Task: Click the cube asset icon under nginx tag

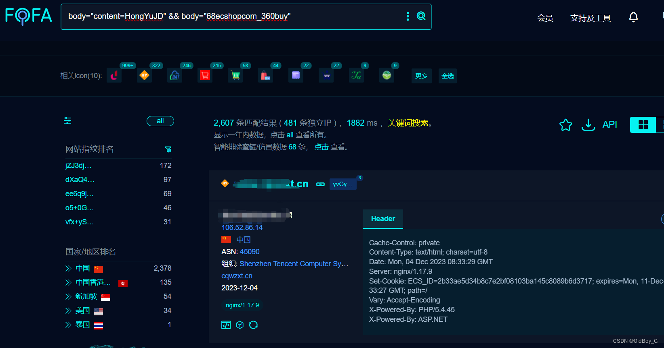Action: point(240,325)
